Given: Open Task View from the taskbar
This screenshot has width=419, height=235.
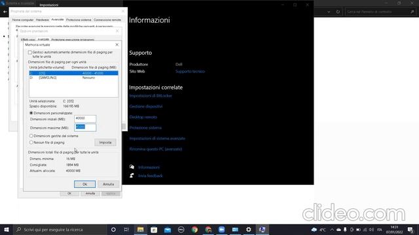Looking at the screenshot, I should (126, 229).
